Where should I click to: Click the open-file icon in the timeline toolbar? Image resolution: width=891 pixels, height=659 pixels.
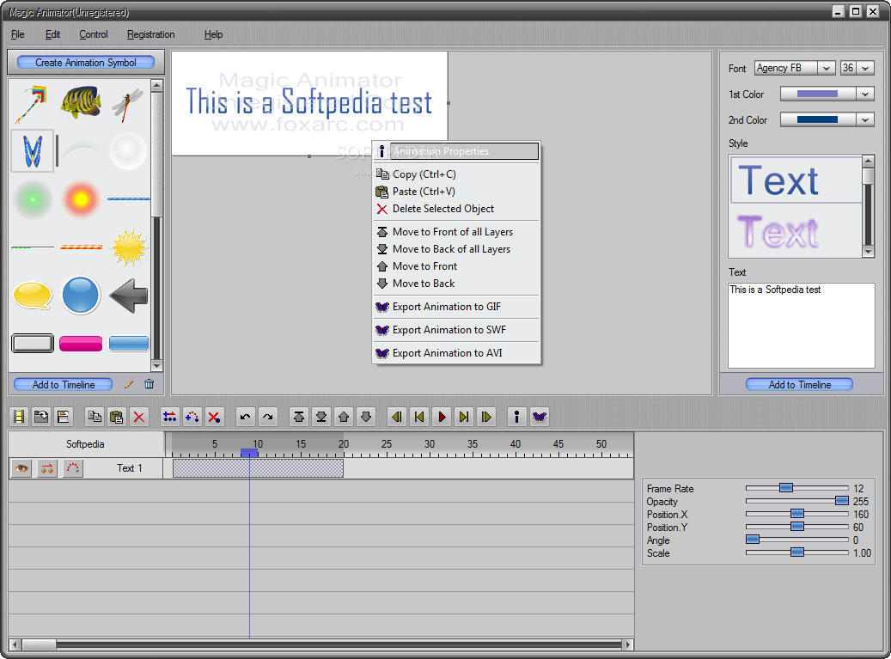pyautogui.click(x=41, y=417)
